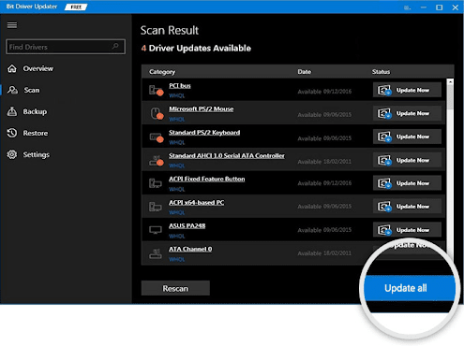Click the PCI bus Available 09/12/2016 date

pos(324,92)
